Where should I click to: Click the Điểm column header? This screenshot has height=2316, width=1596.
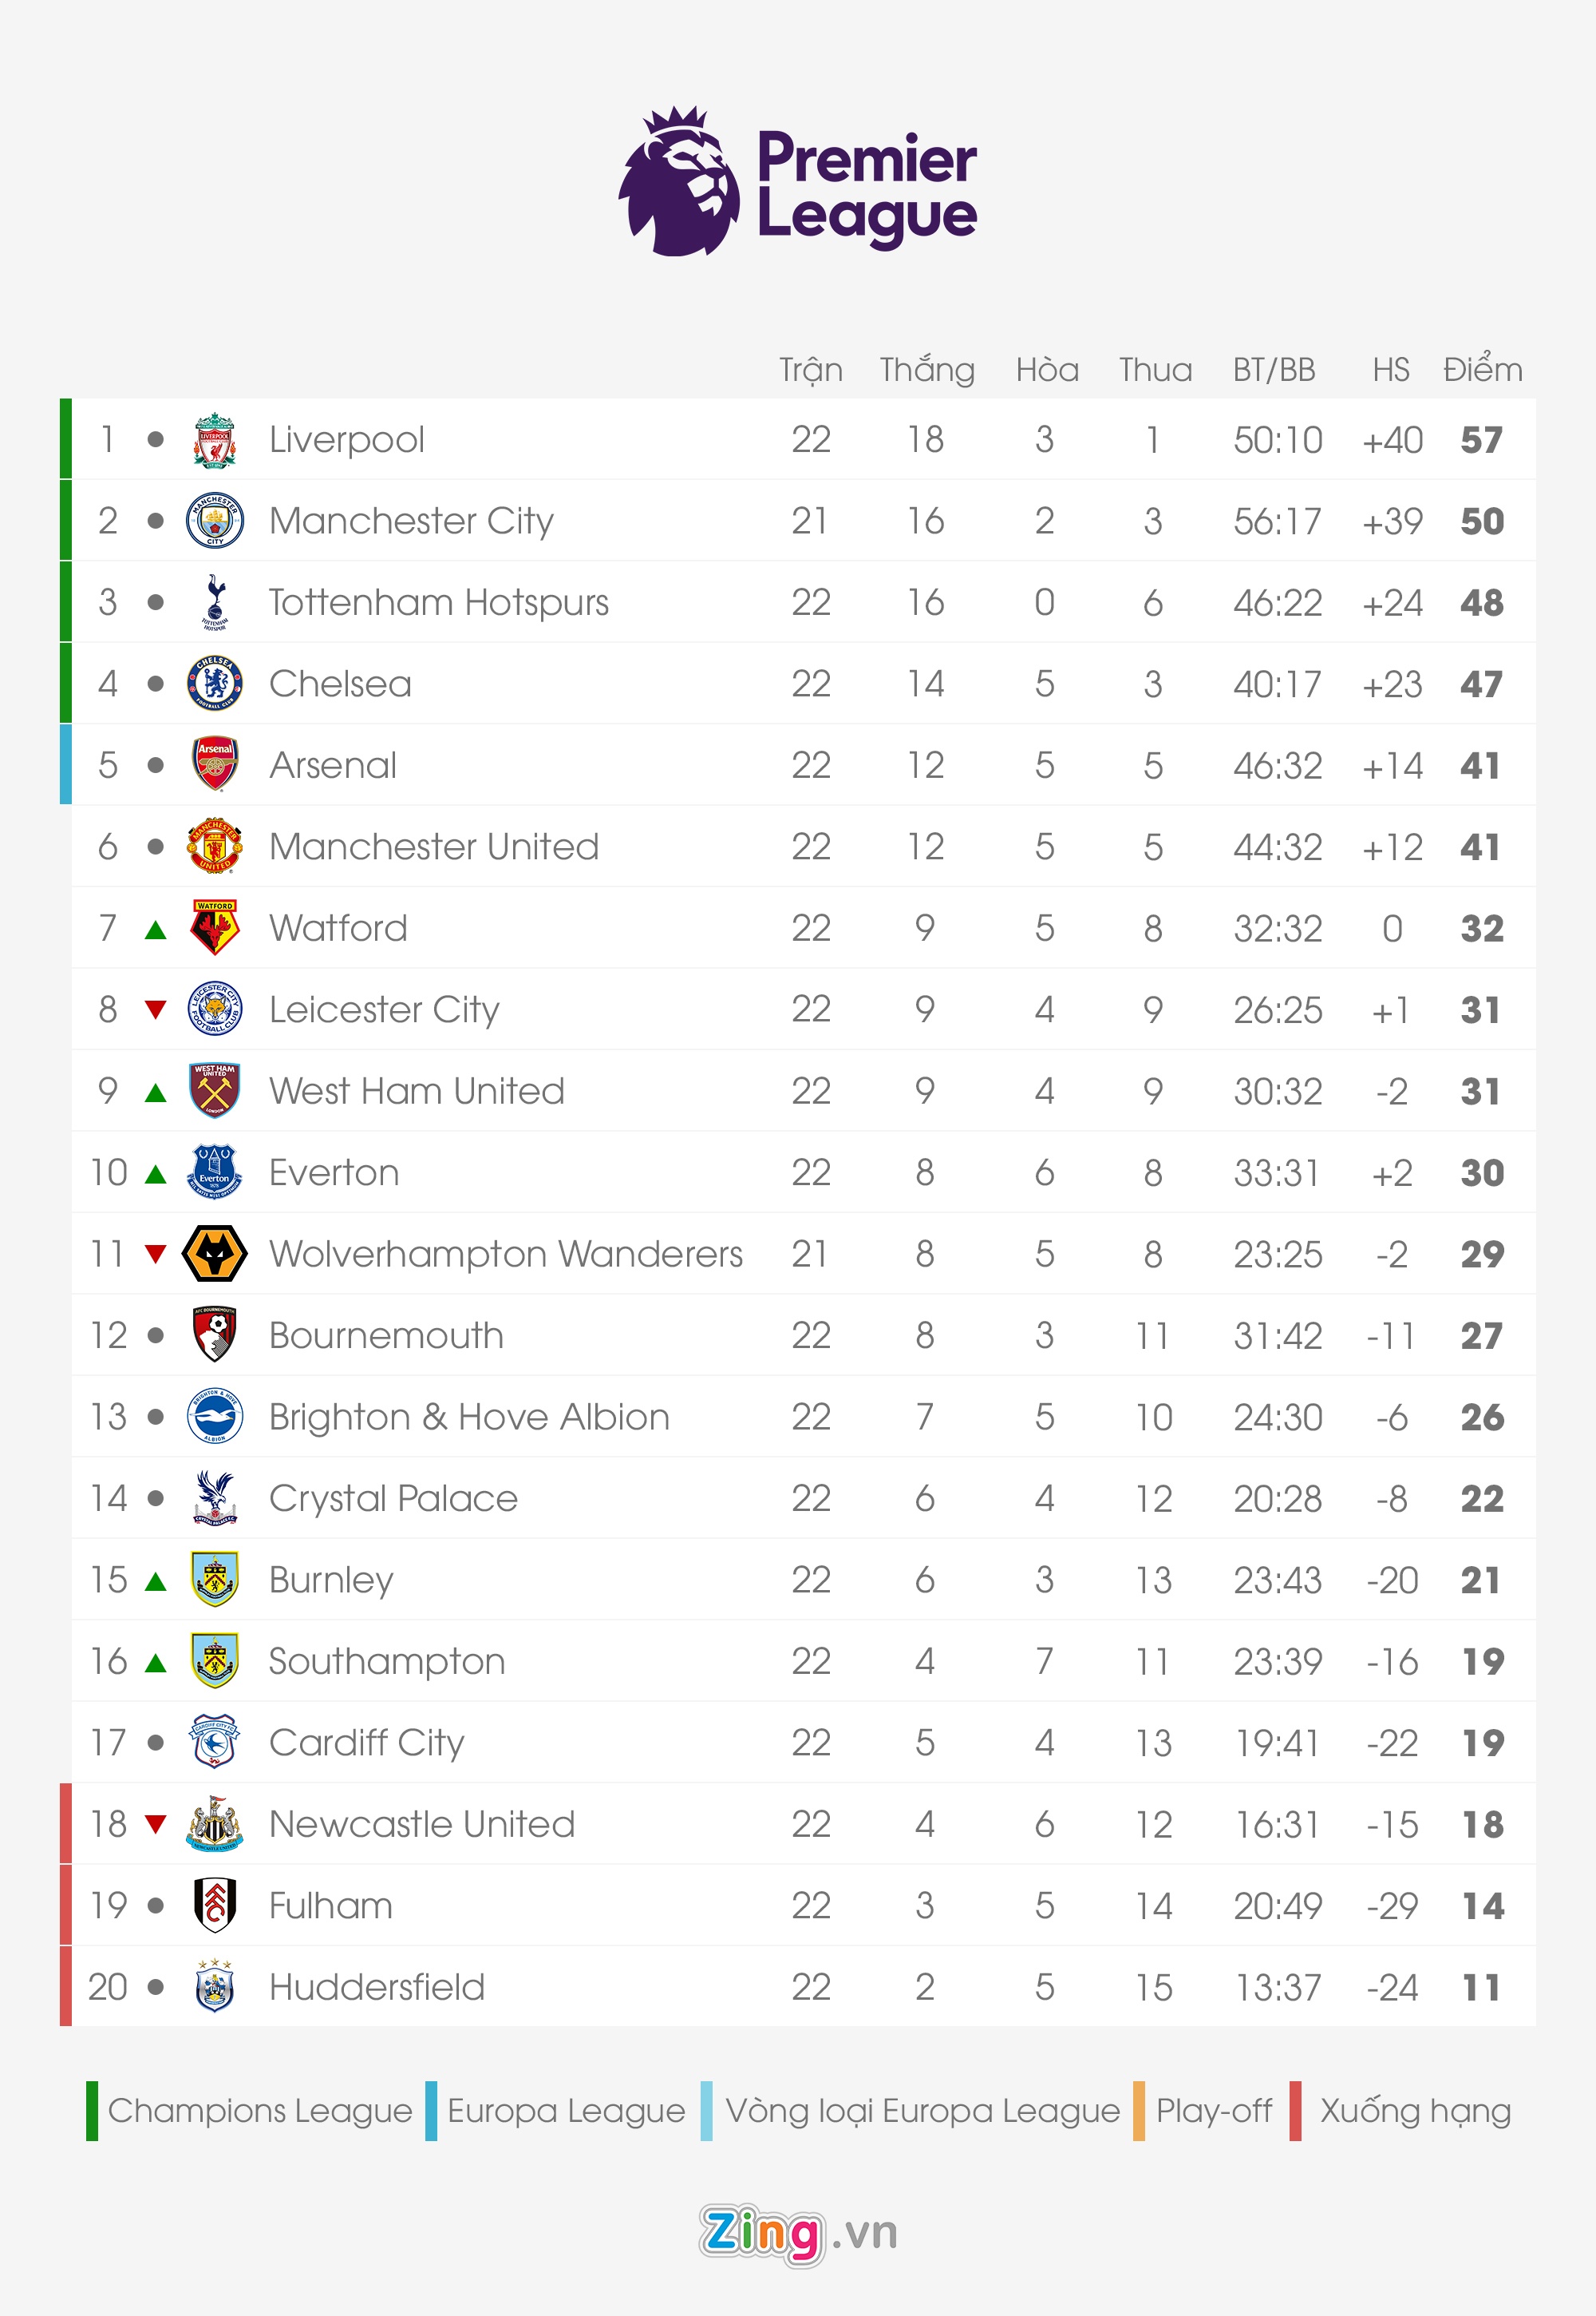tap(1482, 369)
